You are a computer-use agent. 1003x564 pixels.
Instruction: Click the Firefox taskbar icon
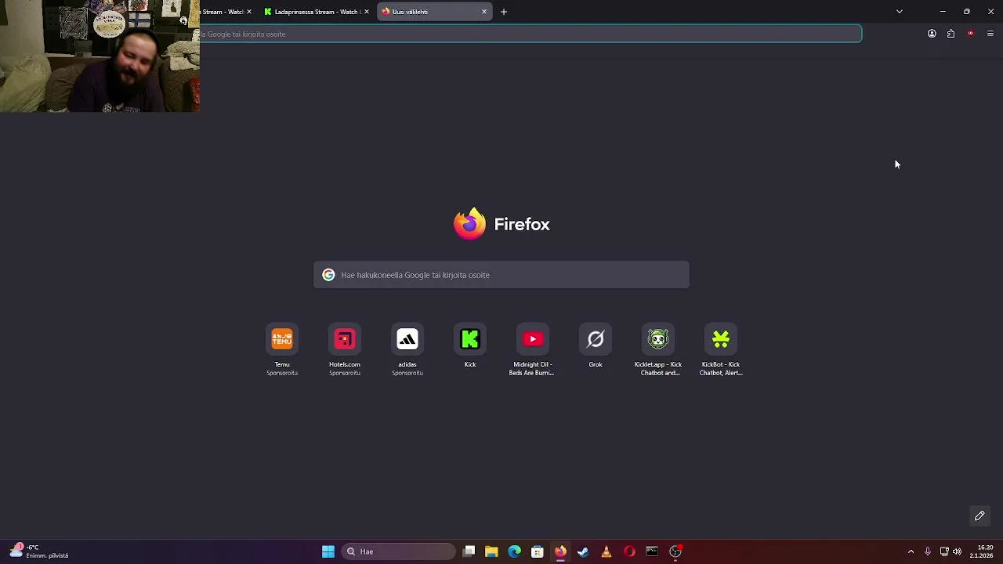pyautogui.click(x=560, y=551)
